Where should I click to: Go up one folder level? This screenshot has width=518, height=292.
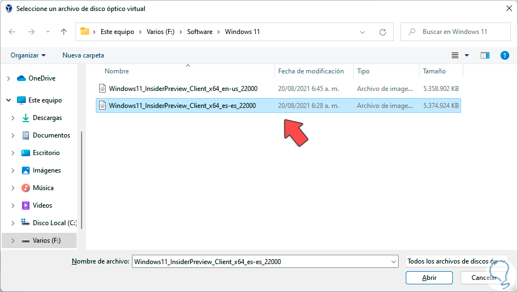[64, 32]
